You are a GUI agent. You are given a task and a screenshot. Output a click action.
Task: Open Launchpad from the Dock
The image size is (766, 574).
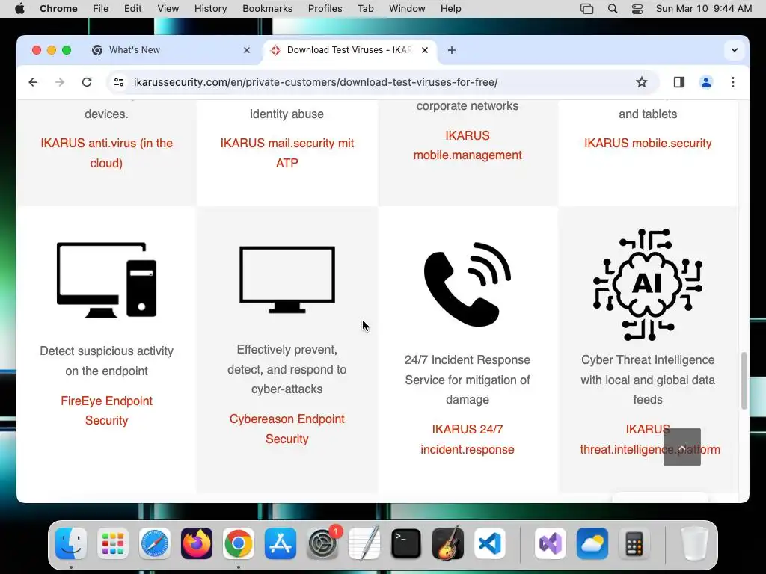coord(113,543)
